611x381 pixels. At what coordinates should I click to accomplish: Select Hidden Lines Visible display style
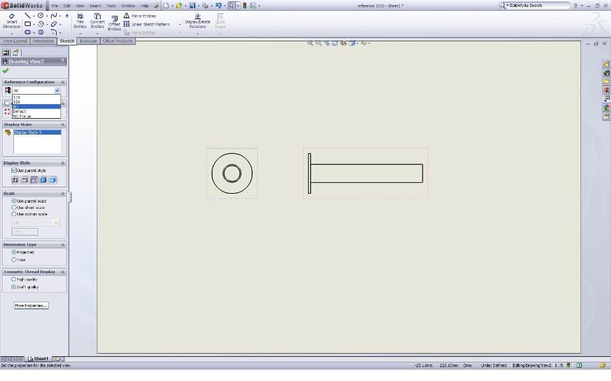25,180
